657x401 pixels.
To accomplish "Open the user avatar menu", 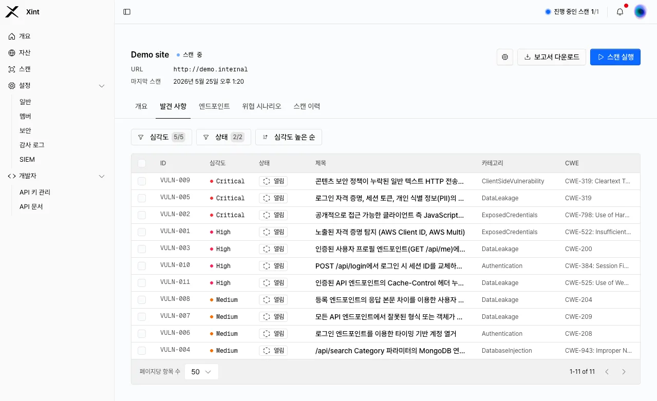I will pos(640,12).
